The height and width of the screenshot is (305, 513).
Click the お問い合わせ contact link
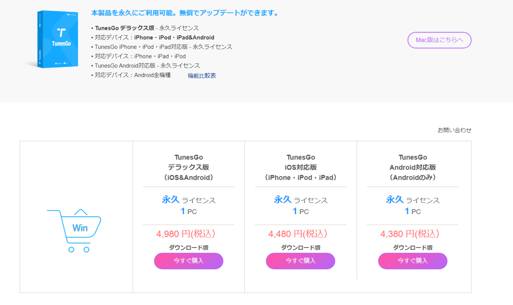[x=455, y=130]
